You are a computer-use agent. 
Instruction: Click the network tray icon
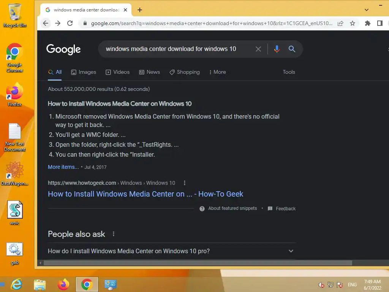(x=330, y=285)
